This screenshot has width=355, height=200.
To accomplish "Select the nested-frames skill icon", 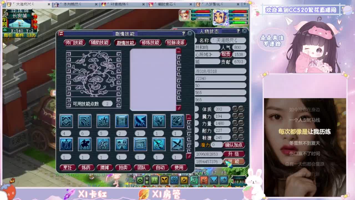I will click(x=140, y=144).
